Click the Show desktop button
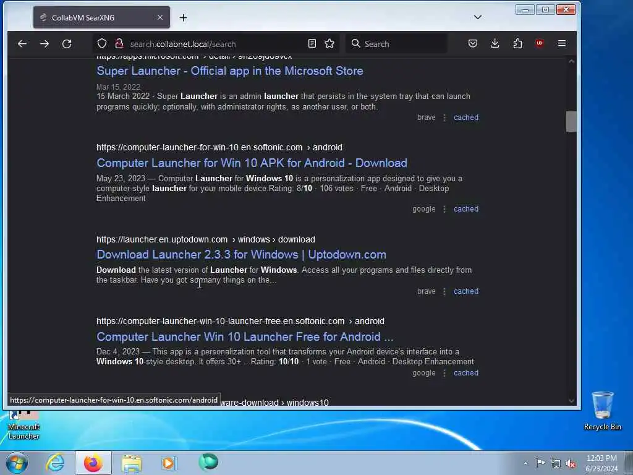This screenshot has width=633, height=475. (x=629, y=463)
